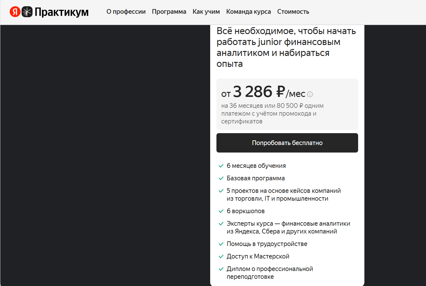
Task: Click the checkmark next to "Эксперты курса" item
Action: 221,224
